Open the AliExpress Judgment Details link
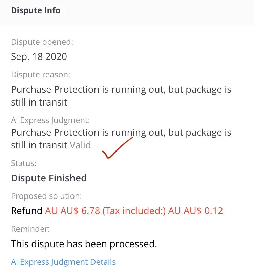 (x=63, y=262)
